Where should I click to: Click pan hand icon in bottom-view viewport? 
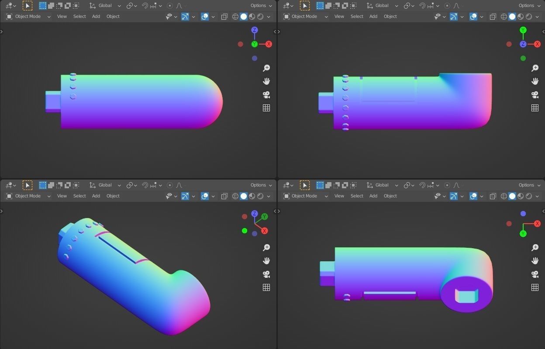(x=535, y=261)
